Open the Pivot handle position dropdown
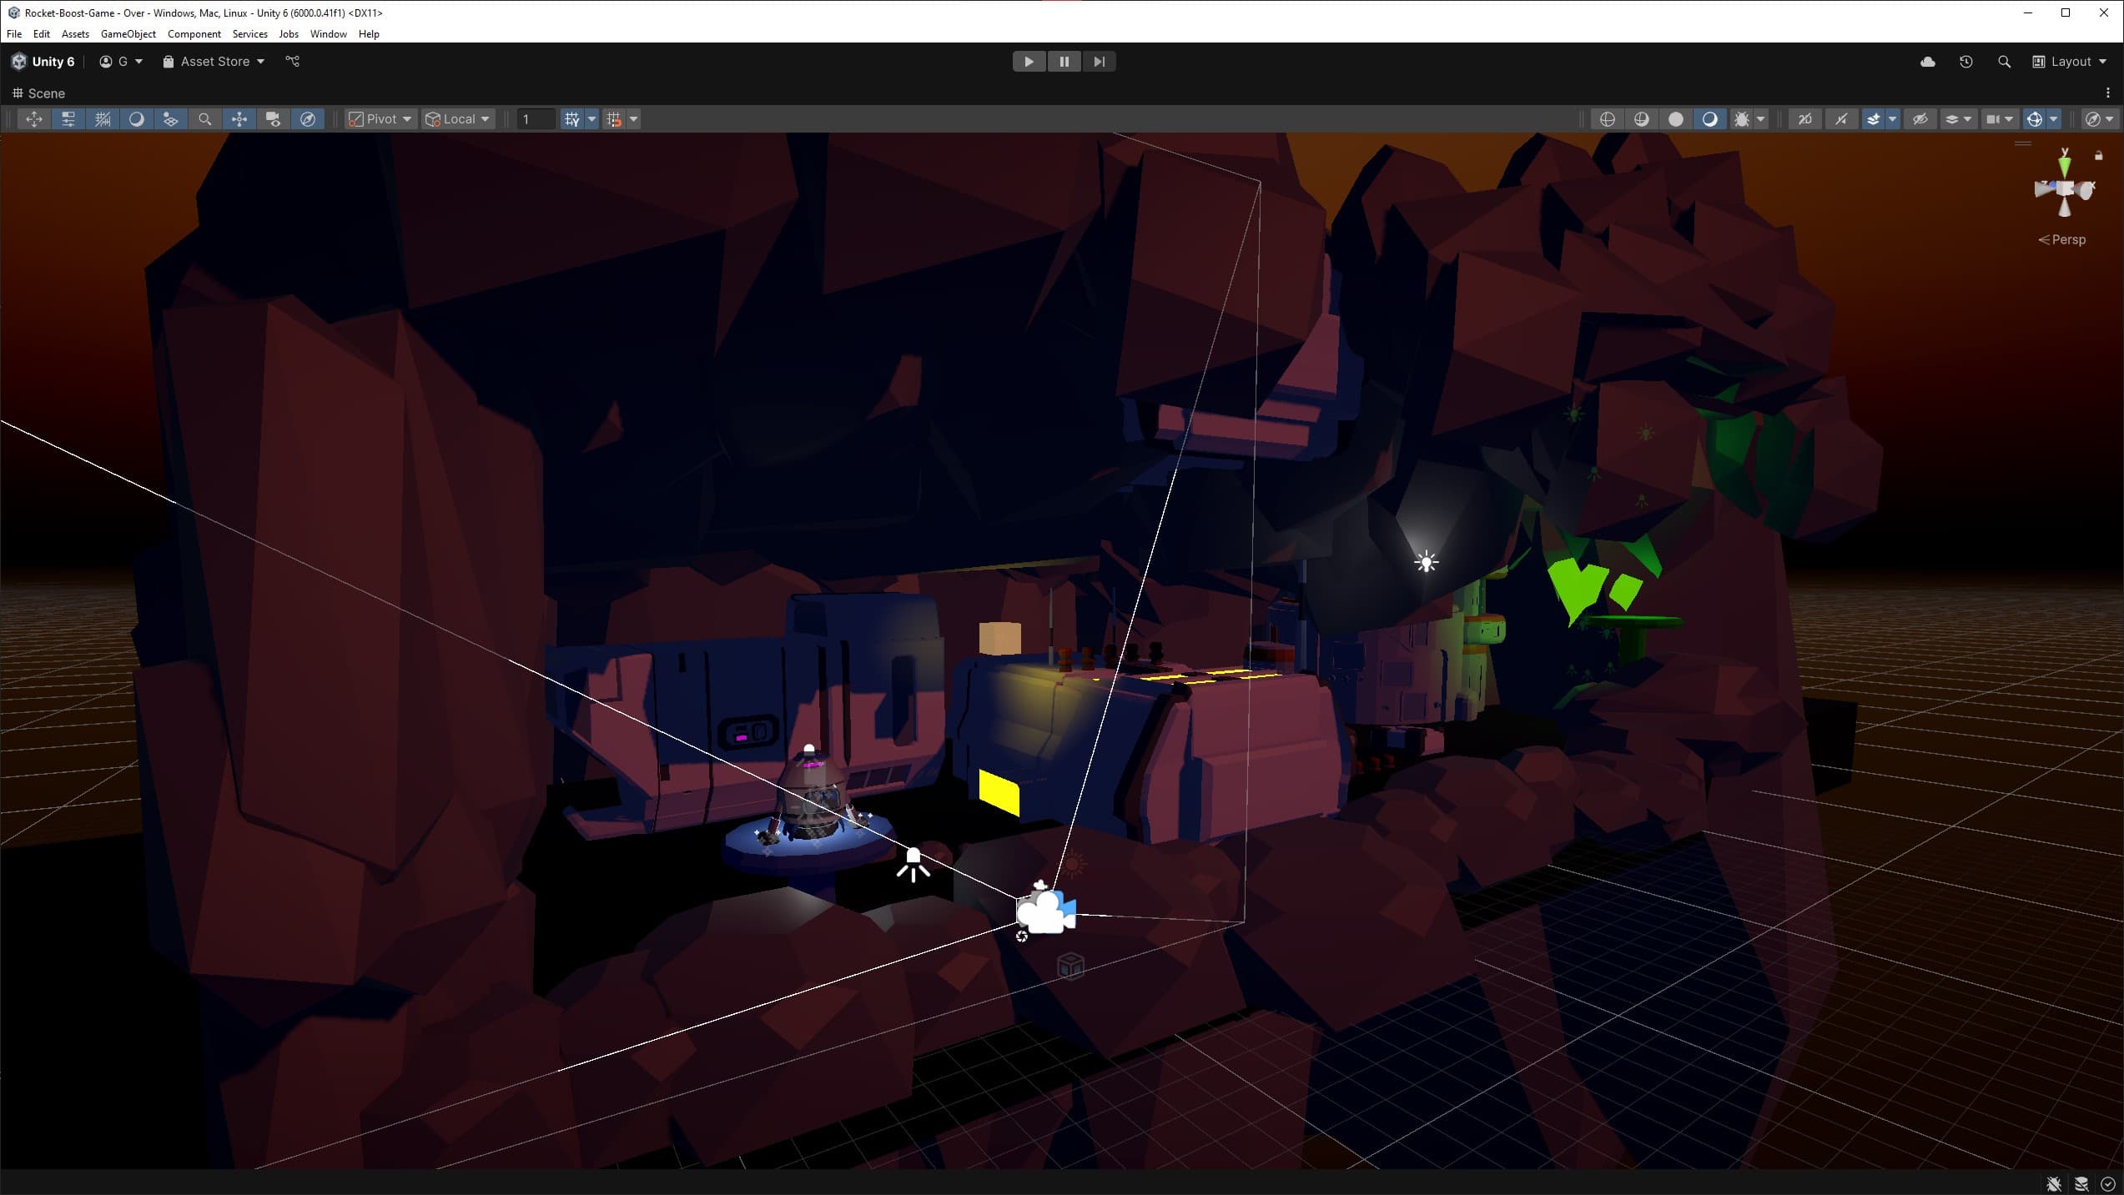 pos(380,119)
